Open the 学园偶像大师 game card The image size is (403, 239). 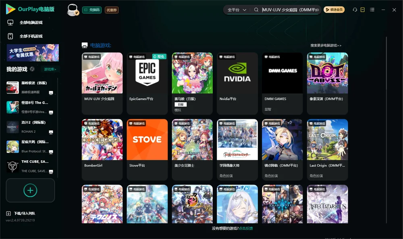click(x=237, y=150)
